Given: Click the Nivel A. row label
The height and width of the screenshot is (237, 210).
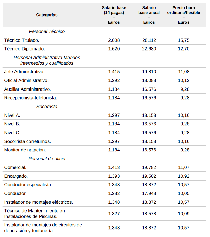Looking at the screenshot, I should click(x=12, y=115).
